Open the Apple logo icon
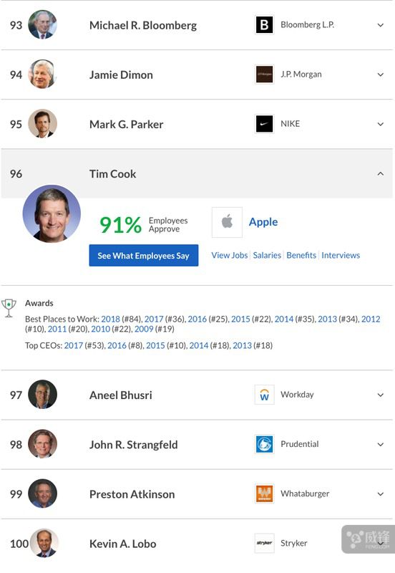Image resolution: width=395 pixels, height=573 pixels. tap(227, 222)
